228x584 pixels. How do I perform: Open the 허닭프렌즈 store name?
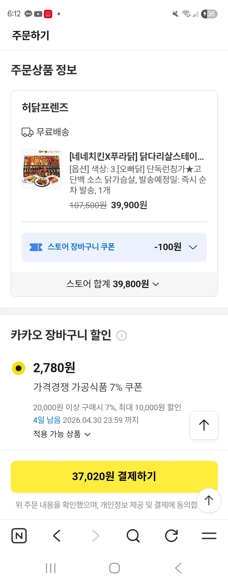point(45,107)
